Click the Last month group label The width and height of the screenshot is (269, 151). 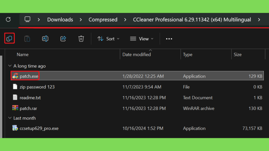click(24, 118)
